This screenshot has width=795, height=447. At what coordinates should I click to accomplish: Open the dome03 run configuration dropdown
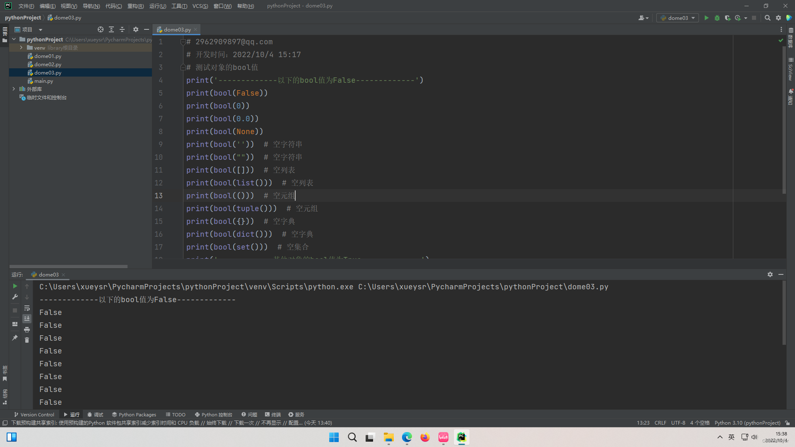[x=677, y=18]
